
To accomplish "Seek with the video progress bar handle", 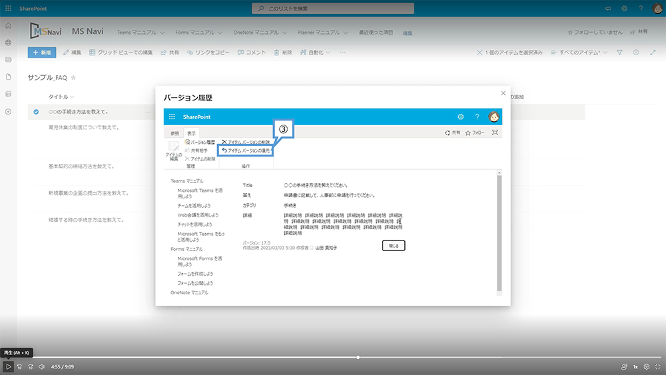I will tap(358, 357).
